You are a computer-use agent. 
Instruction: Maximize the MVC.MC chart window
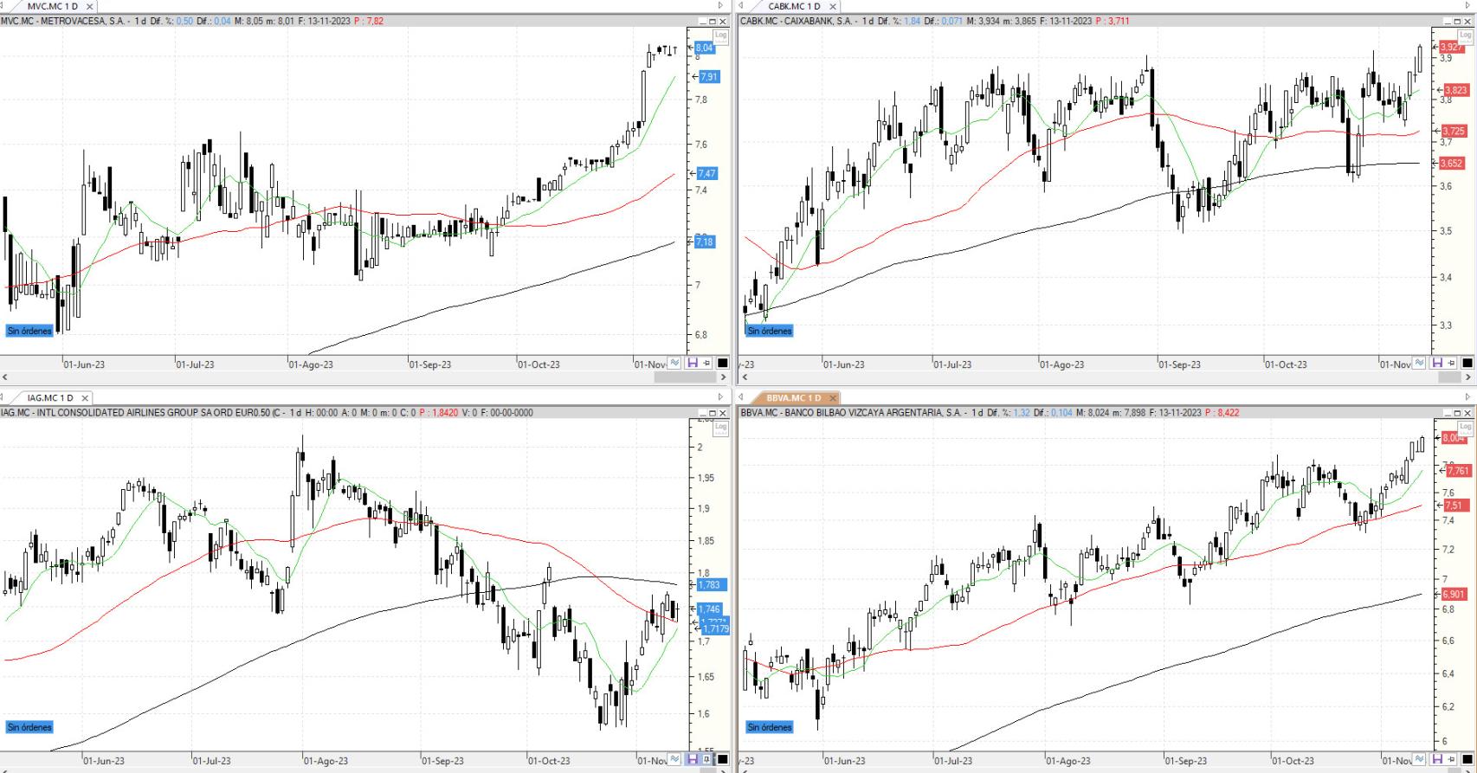713,21
